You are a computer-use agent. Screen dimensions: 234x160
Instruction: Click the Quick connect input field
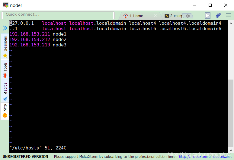(x=58, y=15)
